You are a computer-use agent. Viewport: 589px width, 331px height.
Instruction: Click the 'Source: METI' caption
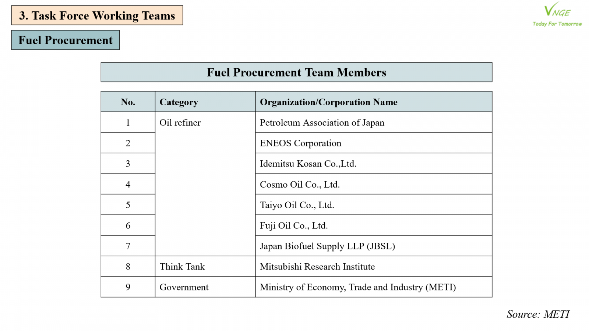coord(538,314)
